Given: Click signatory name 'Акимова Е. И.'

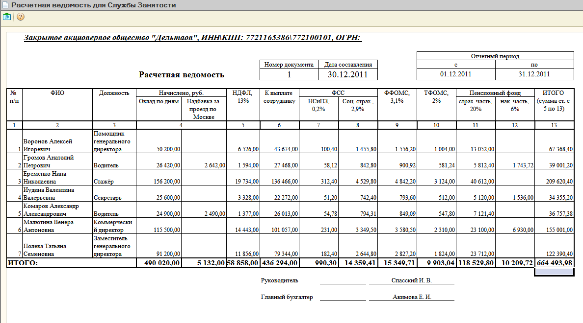Looking at the screenshot, I should [412, 297].
